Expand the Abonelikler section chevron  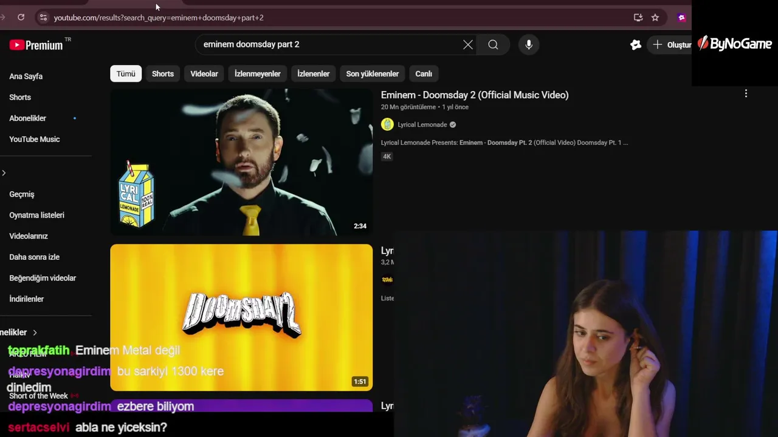point(35,333)
